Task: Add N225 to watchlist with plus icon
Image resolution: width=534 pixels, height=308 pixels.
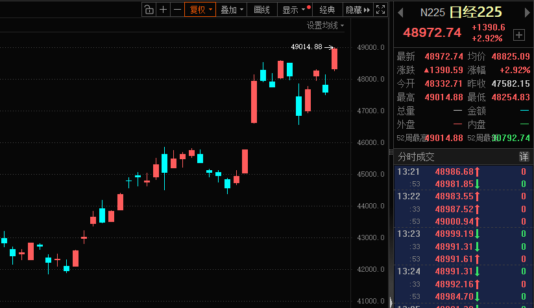Action: point(518,34)
